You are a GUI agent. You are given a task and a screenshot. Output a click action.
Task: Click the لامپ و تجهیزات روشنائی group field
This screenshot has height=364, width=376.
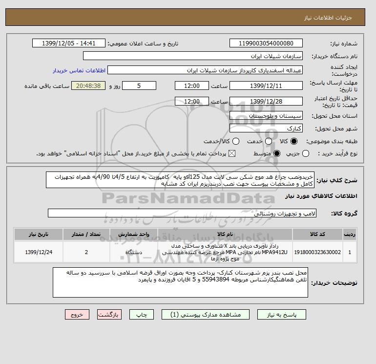coord(182,214)
